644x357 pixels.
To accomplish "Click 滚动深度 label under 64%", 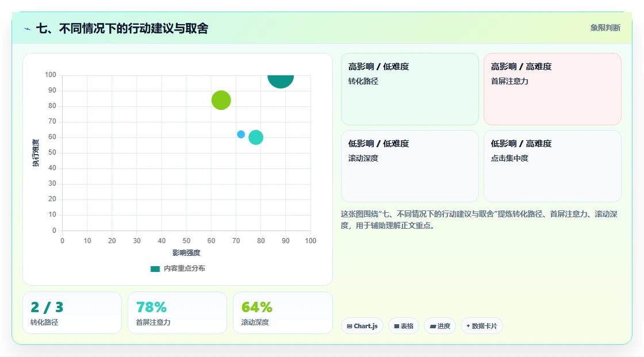I will point(255,323).
